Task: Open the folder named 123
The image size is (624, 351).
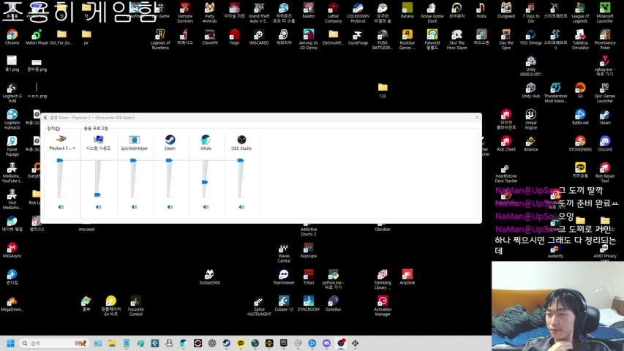Action: click(x=382, y=88)
